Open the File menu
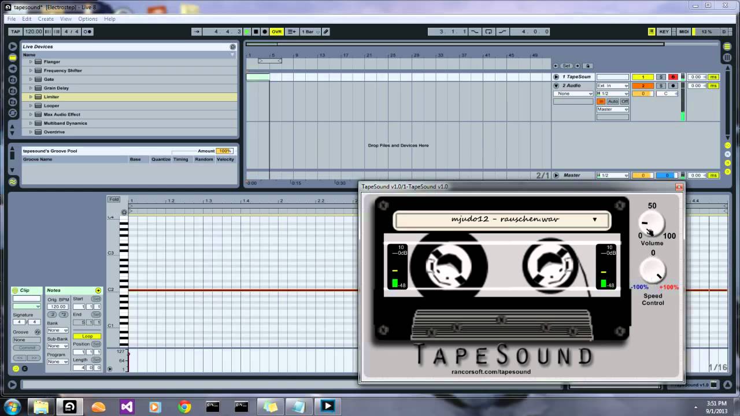740x416 pixels. 12,19
